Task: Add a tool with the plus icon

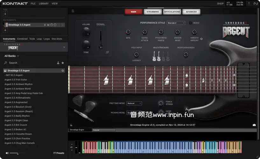Action: pos(5,14)
